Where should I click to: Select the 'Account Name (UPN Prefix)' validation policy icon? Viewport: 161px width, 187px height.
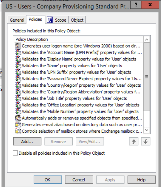click(18, 52)
